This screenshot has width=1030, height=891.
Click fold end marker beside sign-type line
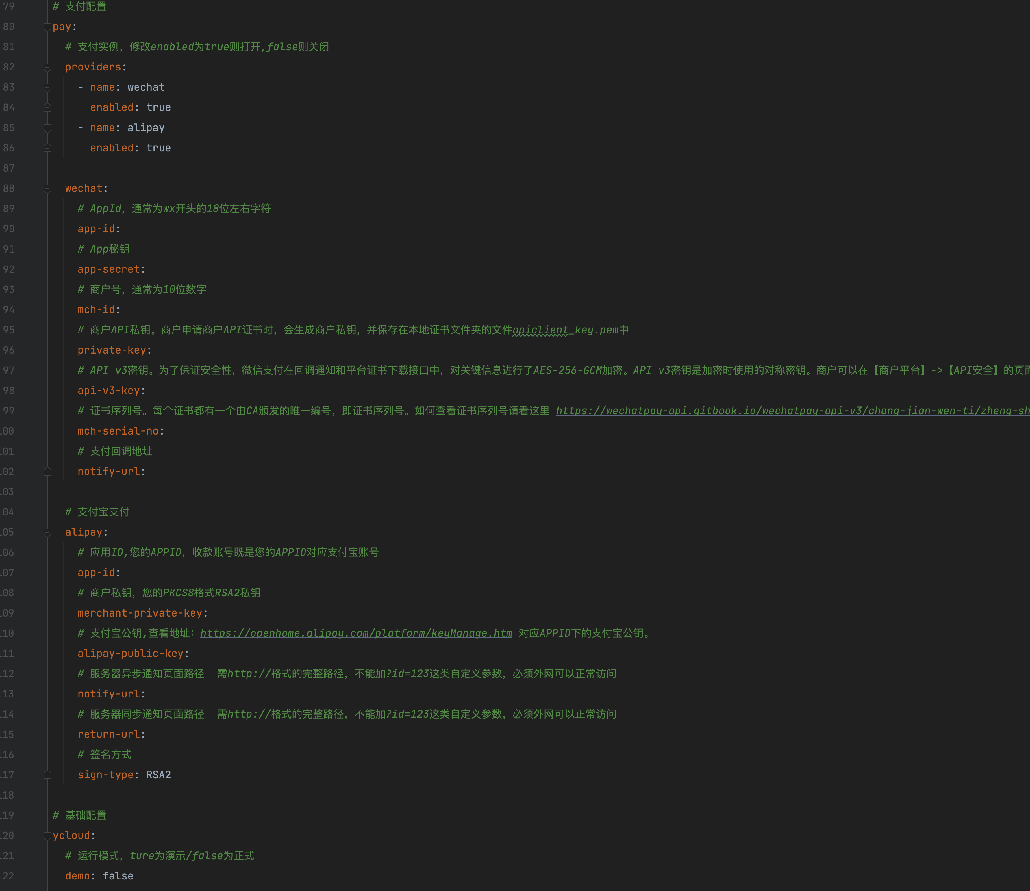coord(47,775)
